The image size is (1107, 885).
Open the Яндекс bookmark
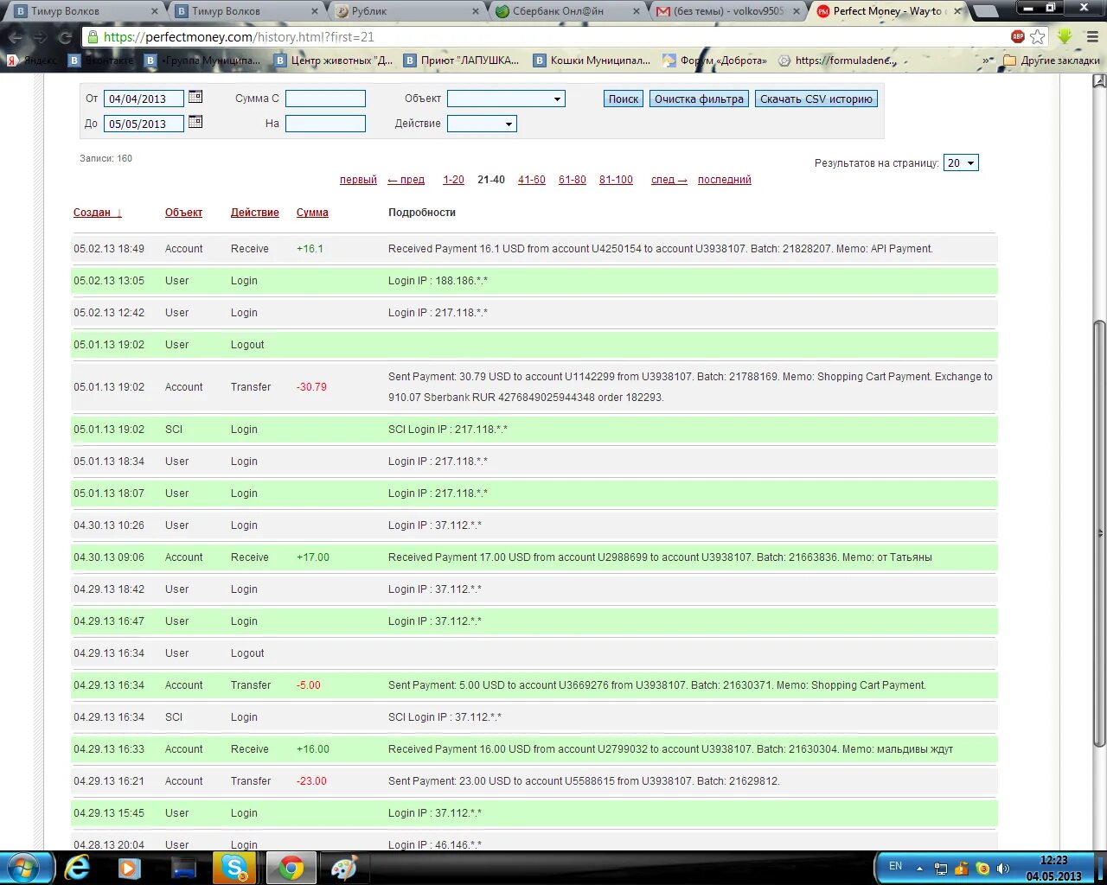30,60
